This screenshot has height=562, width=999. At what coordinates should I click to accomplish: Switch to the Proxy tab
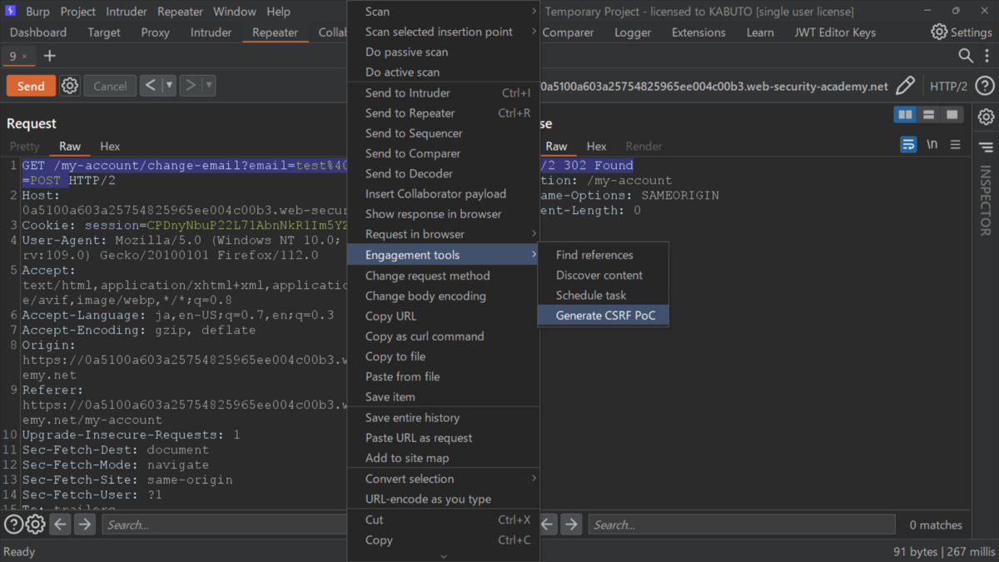(x=155, y=32)
